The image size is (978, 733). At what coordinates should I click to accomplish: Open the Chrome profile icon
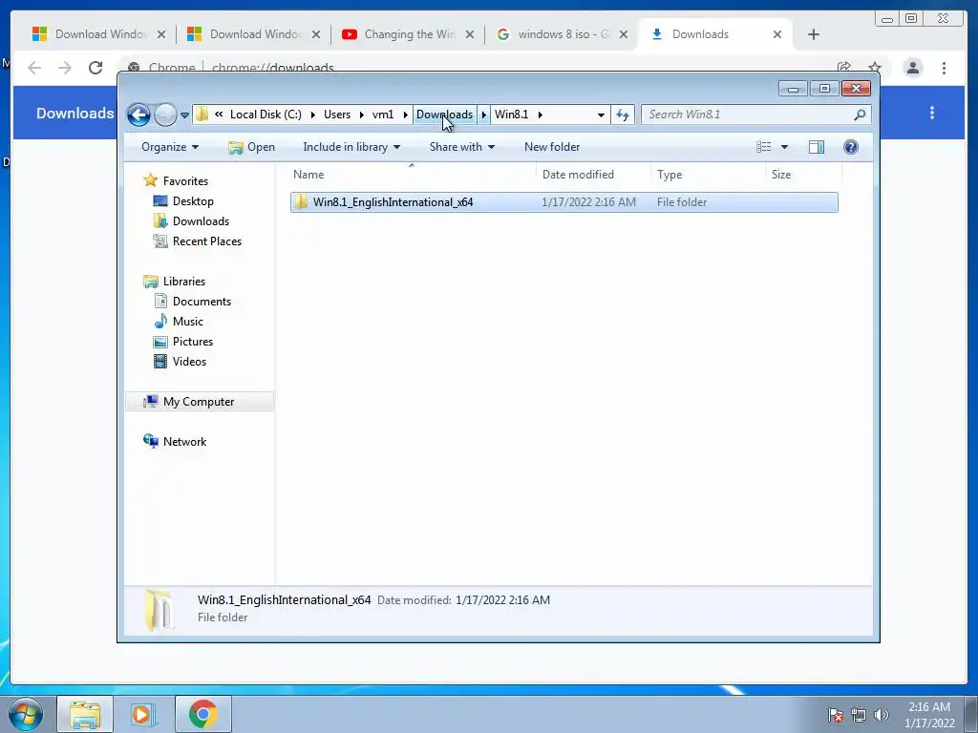913,68
